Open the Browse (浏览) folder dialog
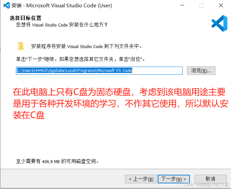Screen dimensions: 231x189 click(x=201, y=71)
